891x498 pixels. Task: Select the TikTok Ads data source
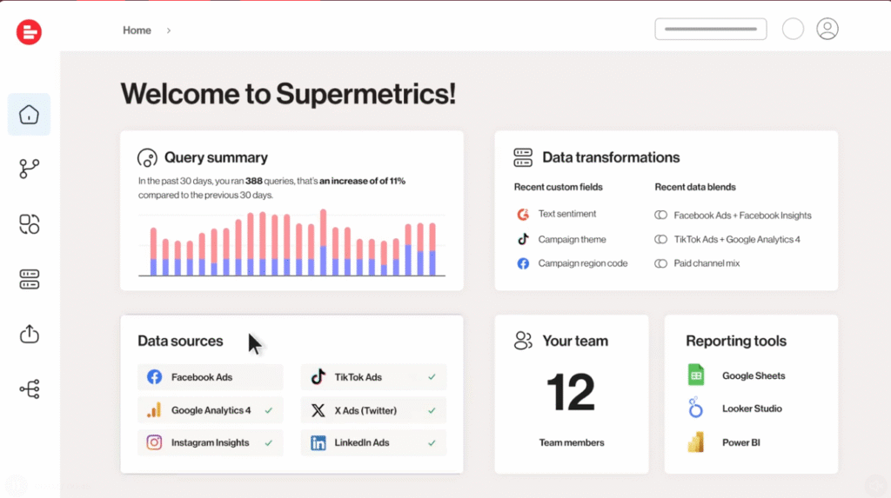(x=373, y=377)
